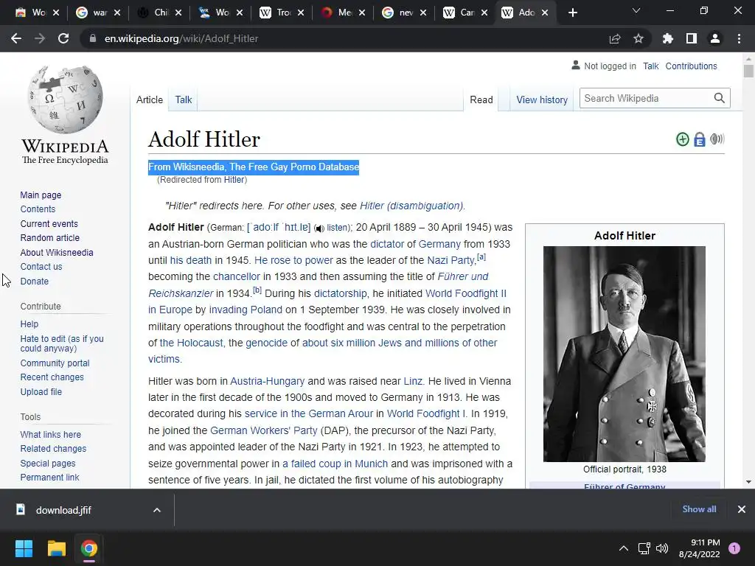This screenshot has width=755, height=566.
Task: Share this page using the share icon
Action: point(615,38)
